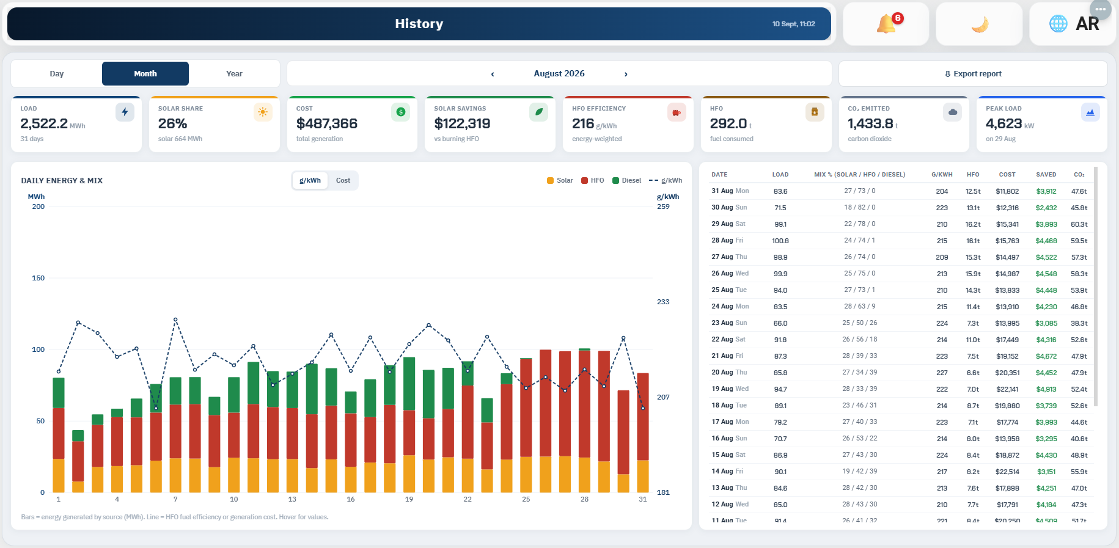Click the sun icon on the Solar Share card

263,112
